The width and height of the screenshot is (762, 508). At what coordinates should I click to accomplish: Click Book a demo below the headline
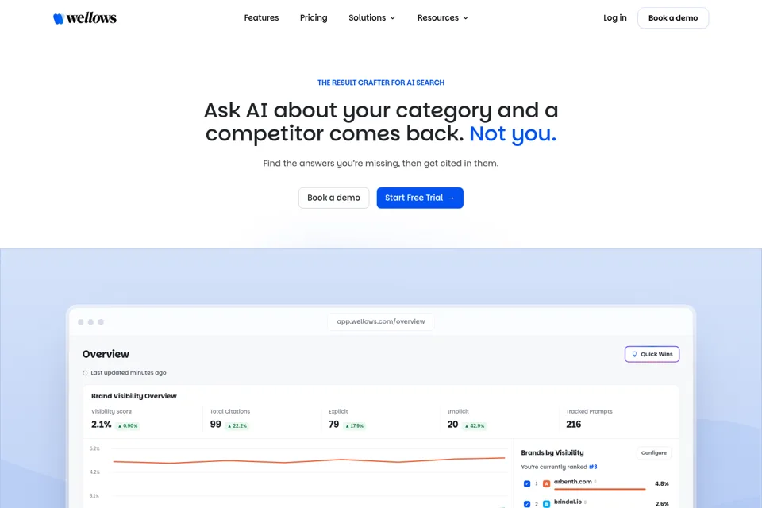point(334,198)
